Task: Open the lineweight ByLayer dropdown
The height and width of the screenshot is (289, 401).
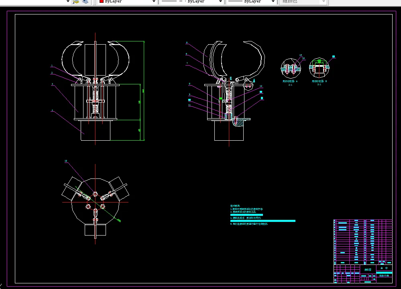Action: click(251, 2)
